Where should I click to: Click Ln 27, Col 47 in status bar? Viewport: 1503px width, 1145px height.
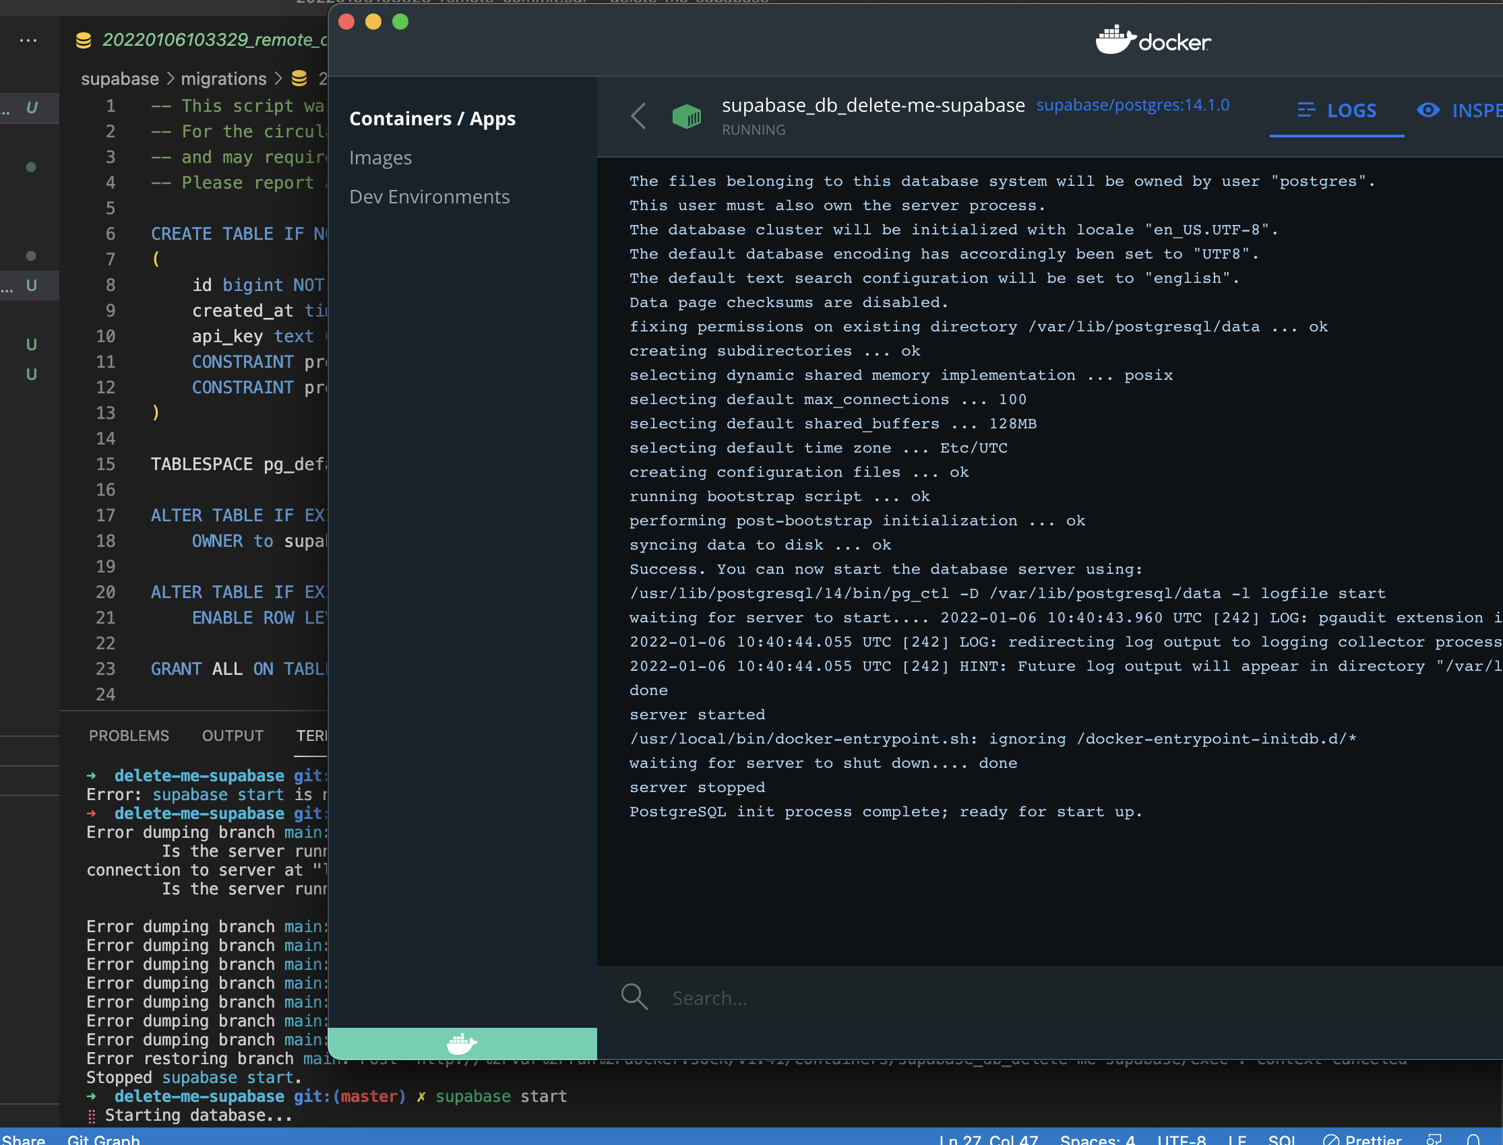click(x=988, y=1139)
